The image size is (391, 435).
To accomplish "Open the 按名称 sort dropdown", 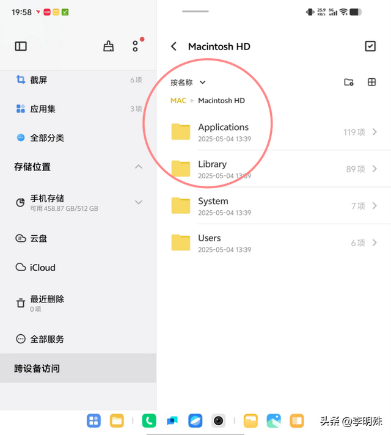I will click(188, 82).
